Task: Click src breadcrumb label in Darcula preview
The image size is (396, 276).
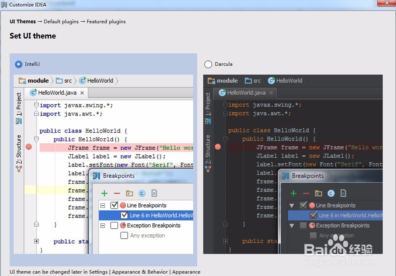Action: [x=257, y=81]
